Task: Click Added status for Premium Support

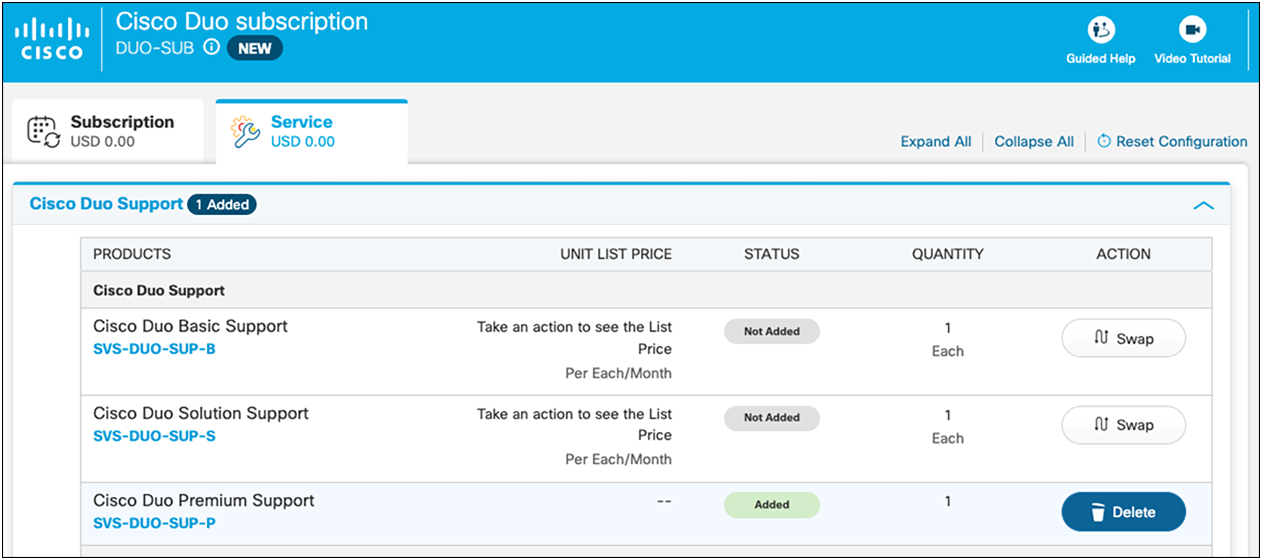Action: click(x=772, y=505)
